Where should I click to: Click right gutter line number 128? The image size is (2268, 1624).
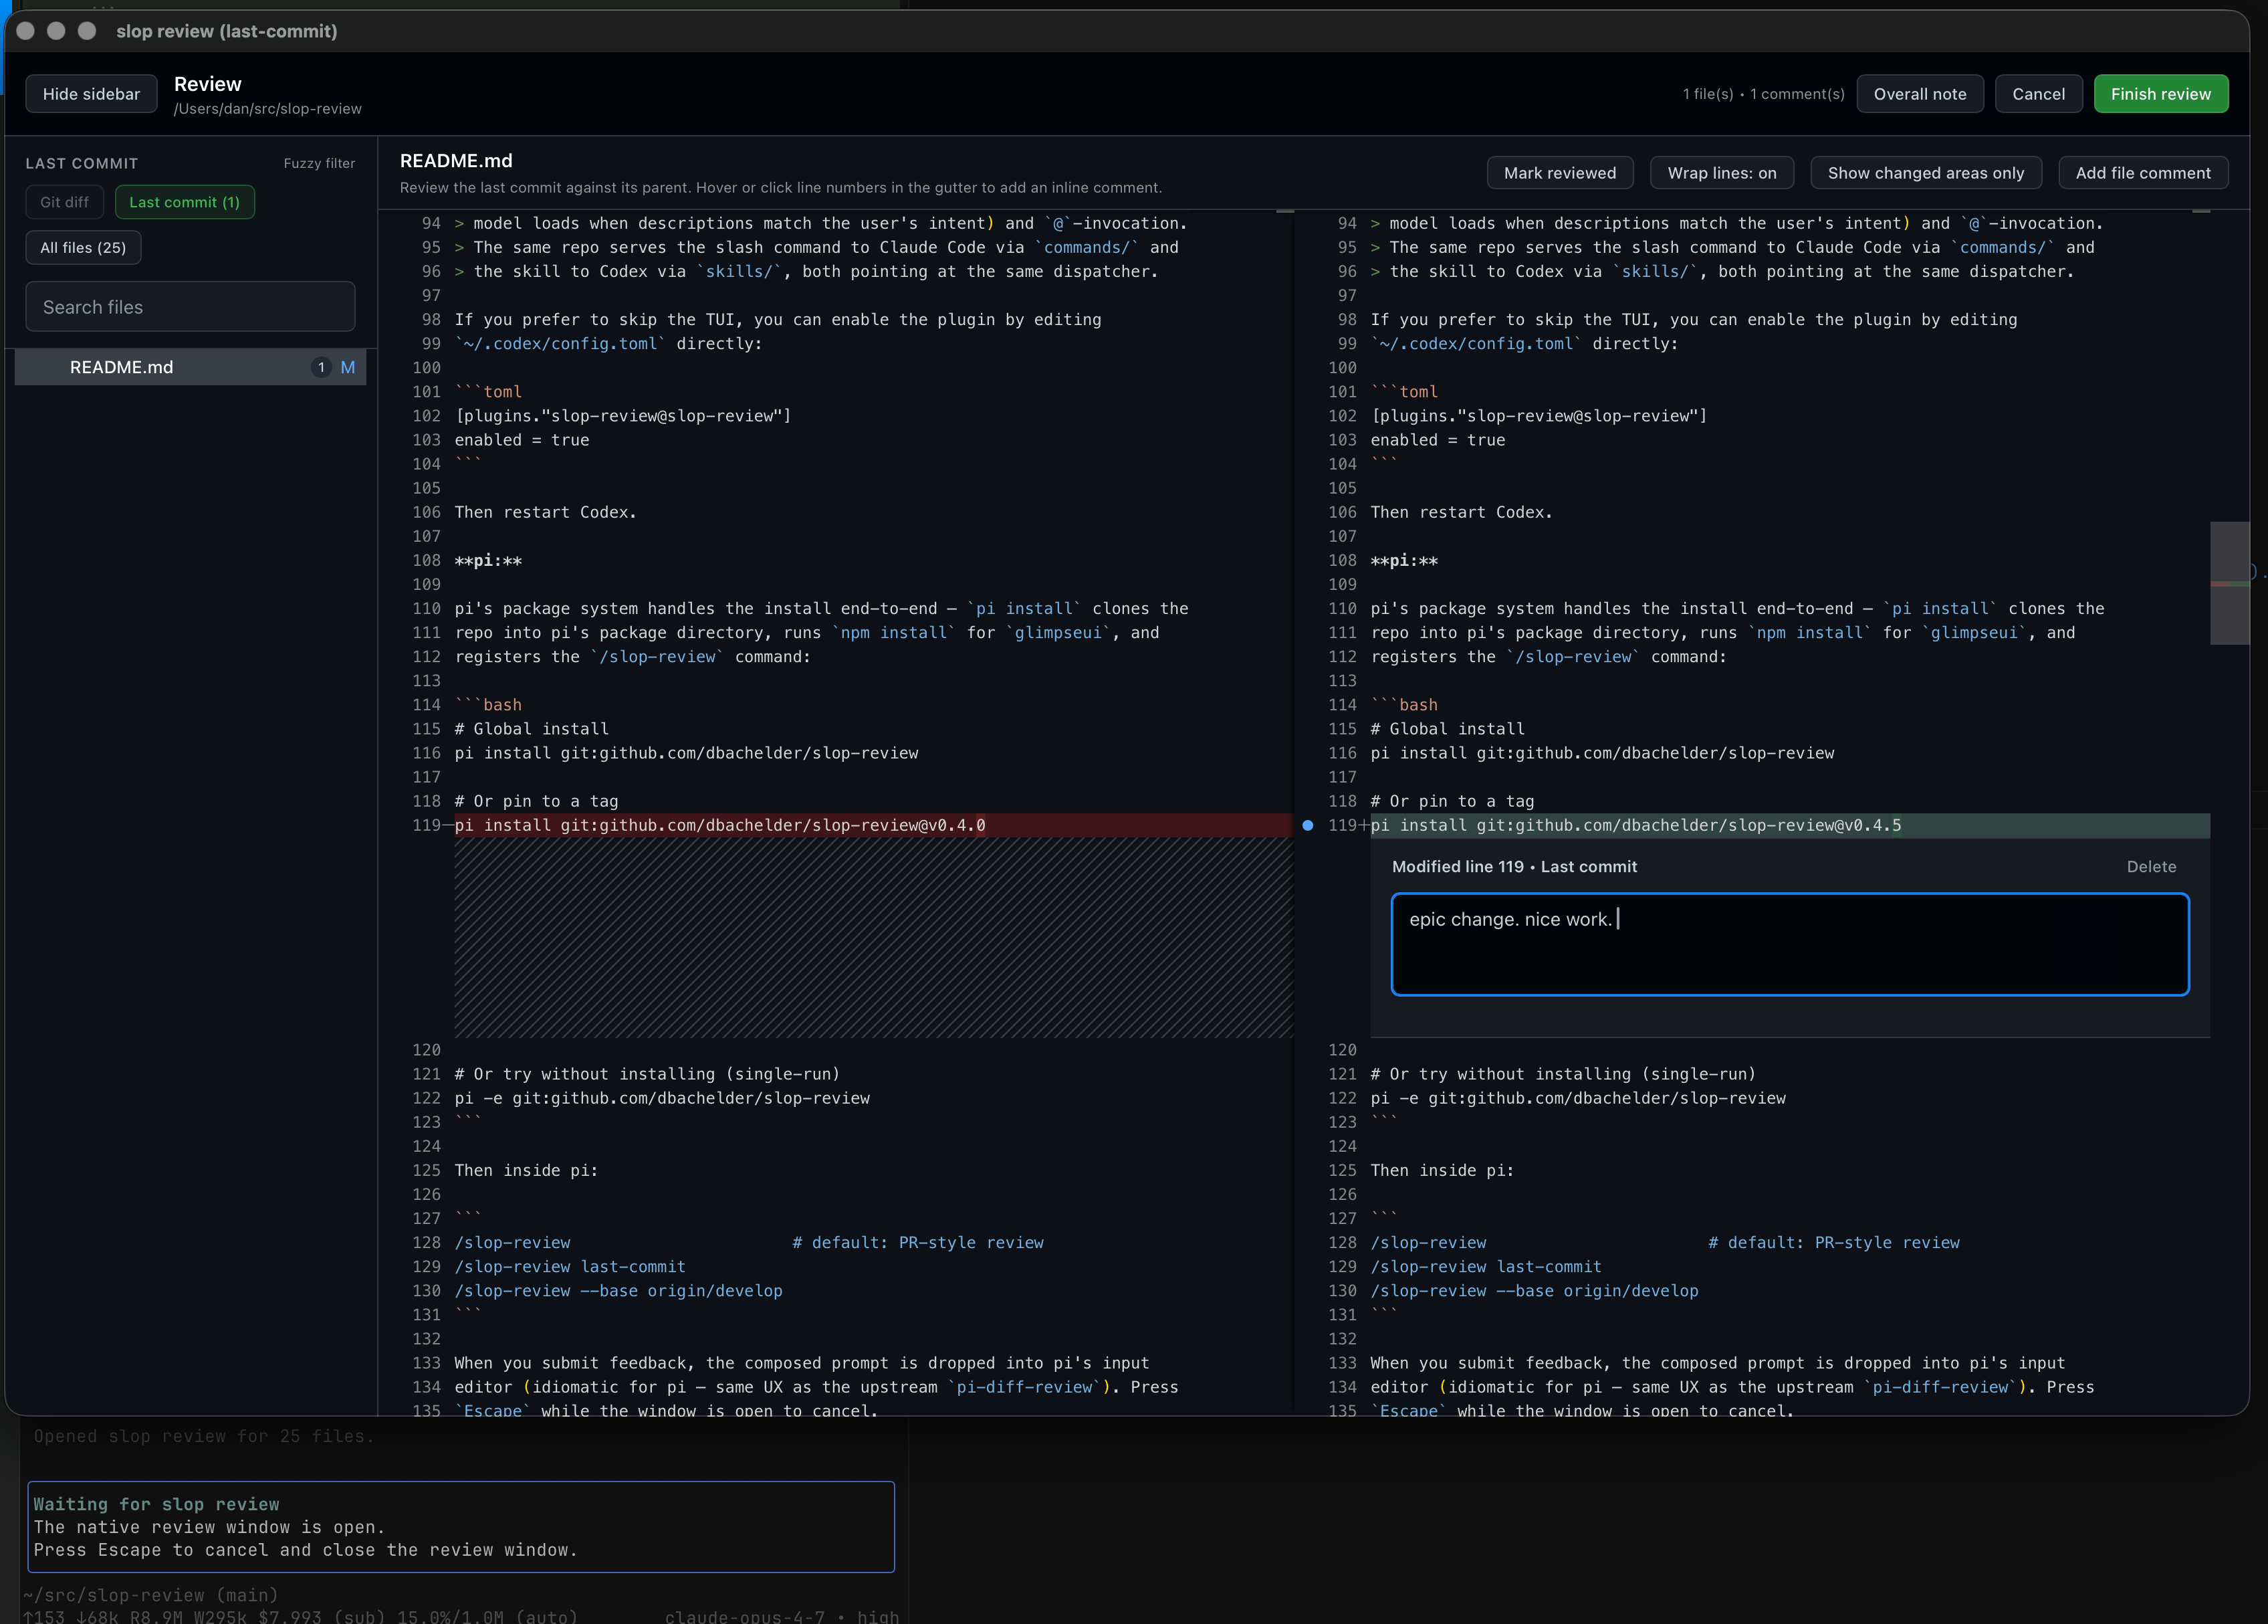click(x=1341, y=1243)
